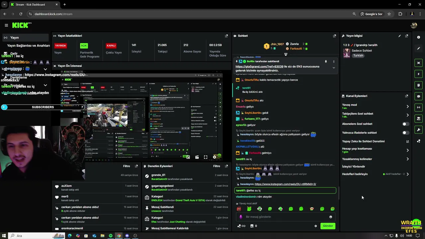Pop out the Denetim Eylemleri panel
Viewport: 425px width, 239px height.
click(226, 166)
